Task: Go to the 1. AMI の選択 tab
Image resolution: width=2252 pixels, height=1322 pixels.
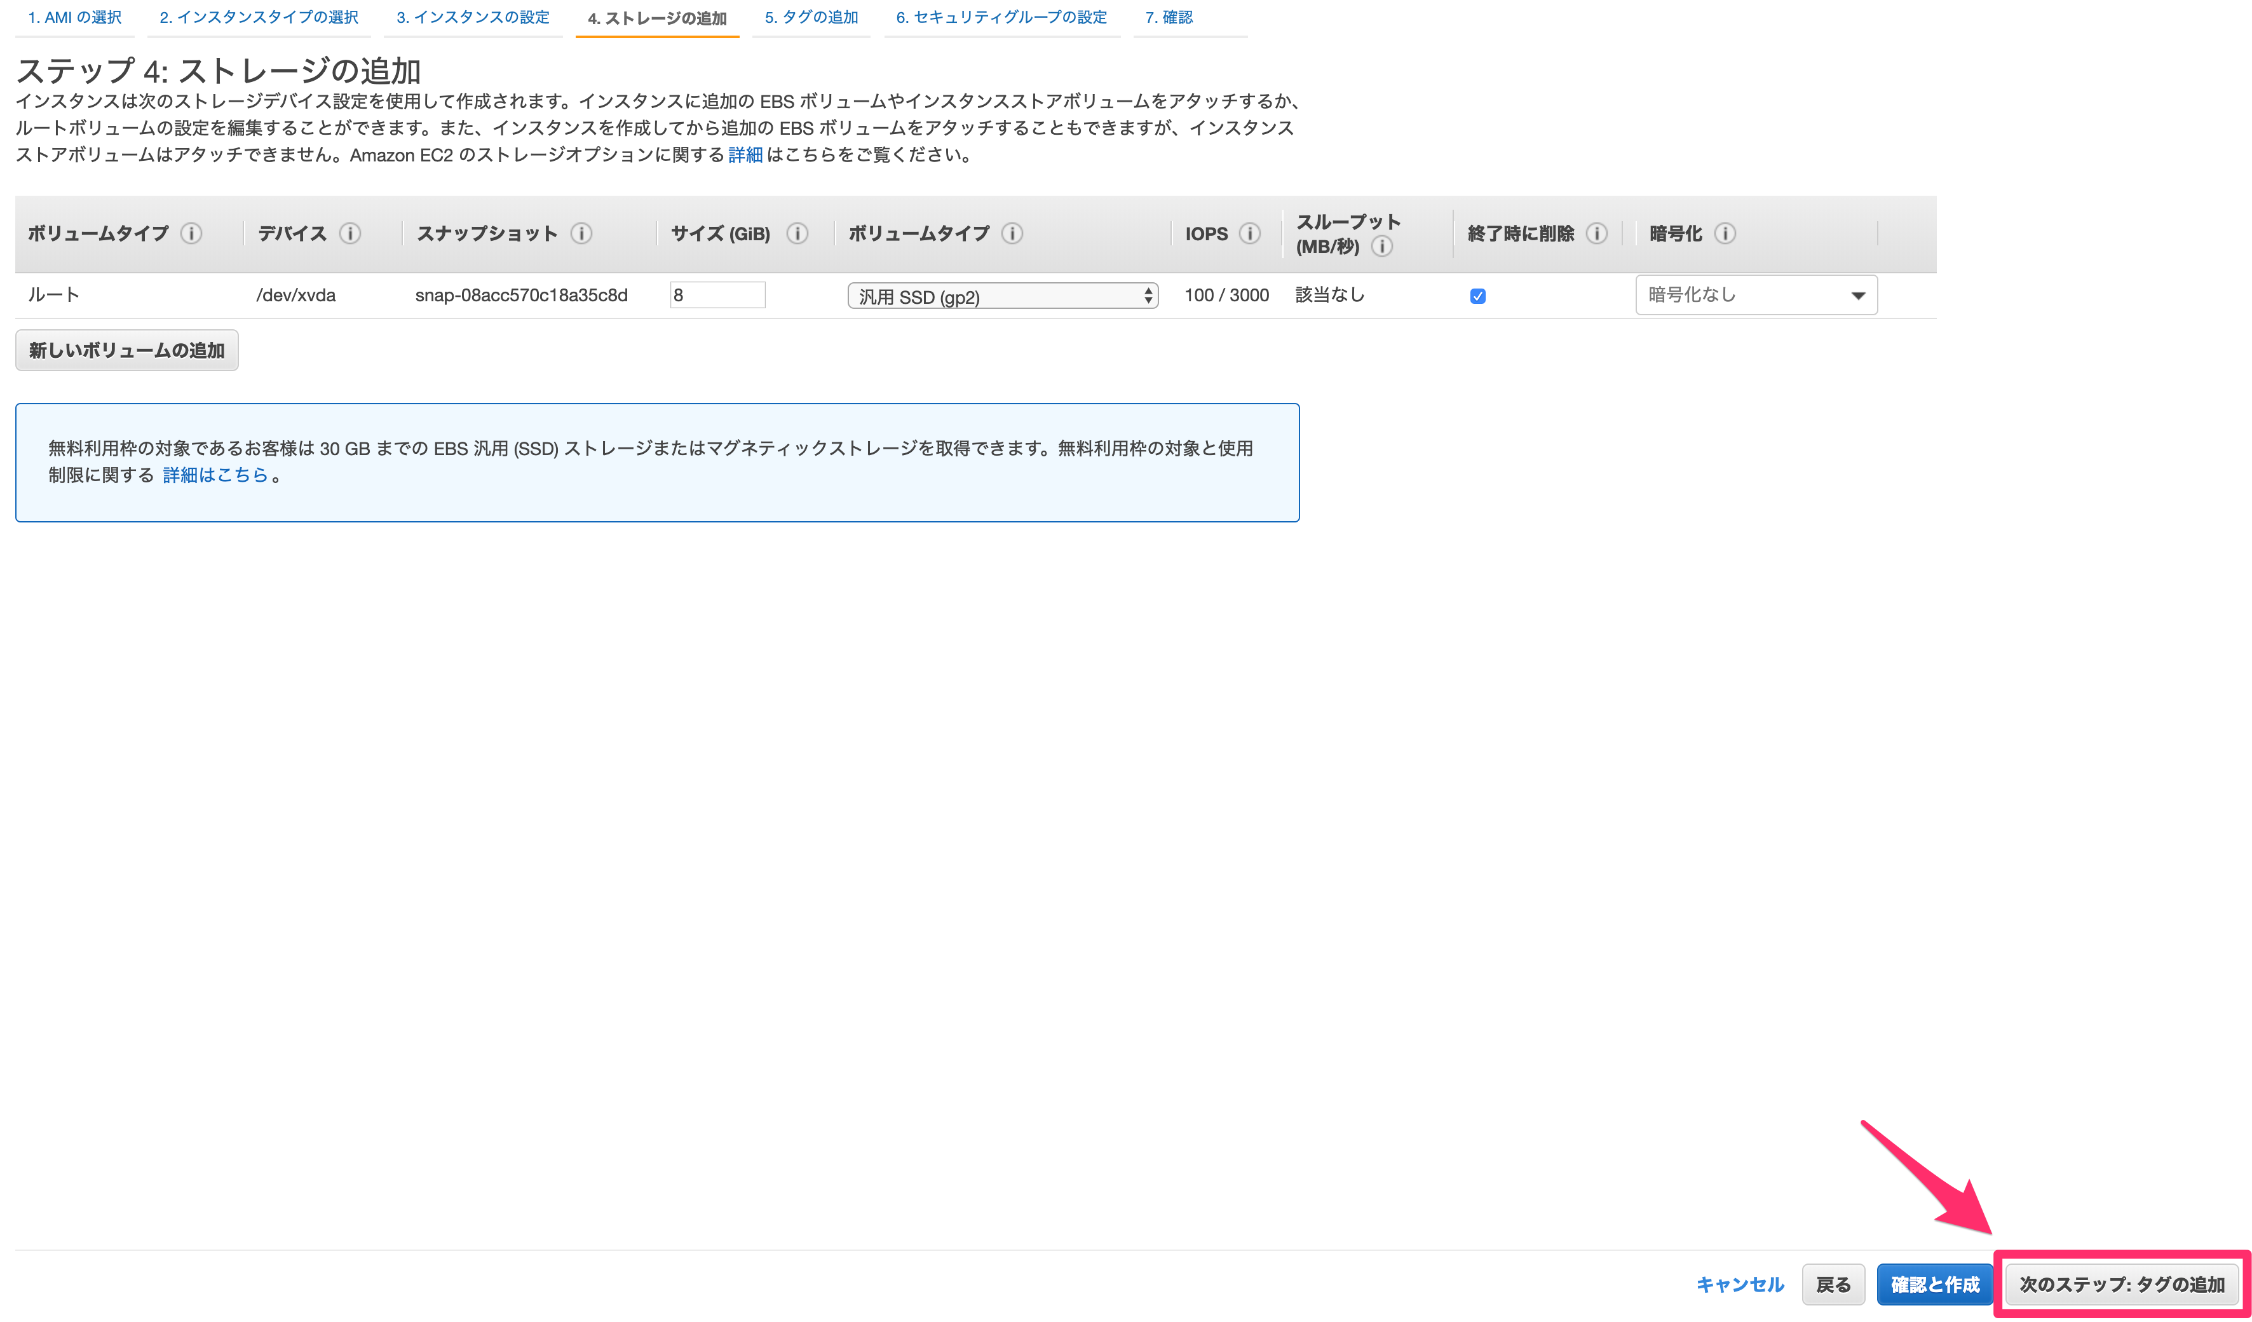Action: pos(74,16)
